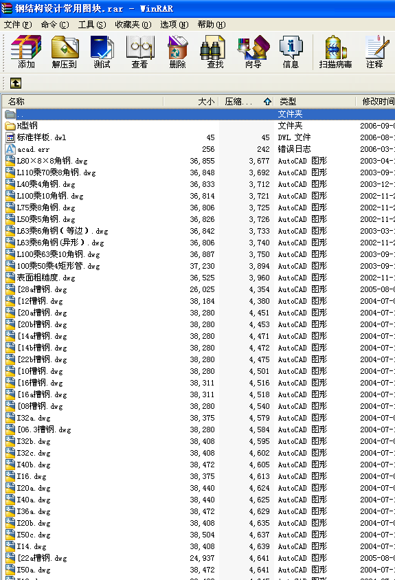Viewport: 395px width, 580px height.
Task: Select file L75乘8角钢.dwg
Action: (46, 208)
